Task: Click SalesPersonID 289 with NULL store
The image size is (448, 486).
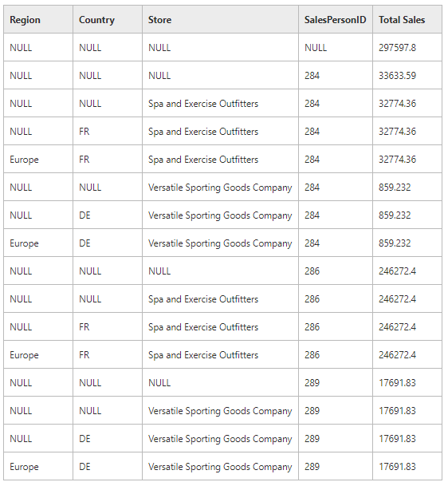Action: (x=336, y=382)
